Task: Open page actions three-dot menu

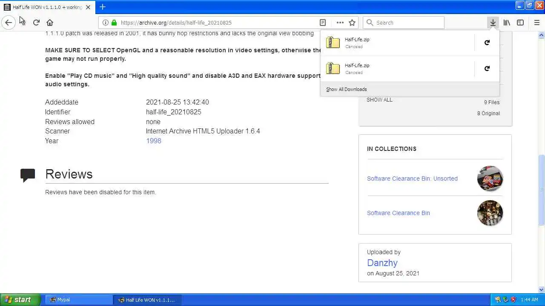Action: [340, 23]
